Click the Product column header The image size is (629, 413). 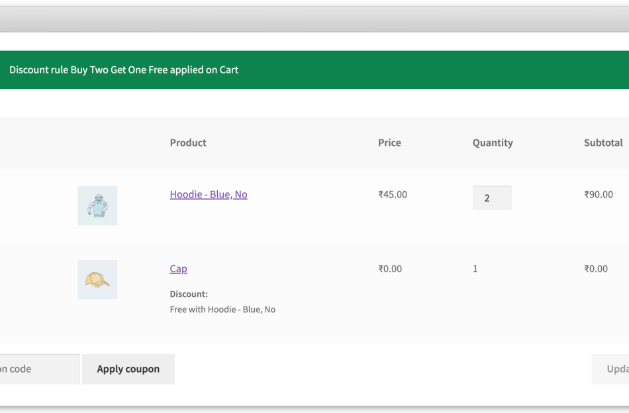(187, 143)
